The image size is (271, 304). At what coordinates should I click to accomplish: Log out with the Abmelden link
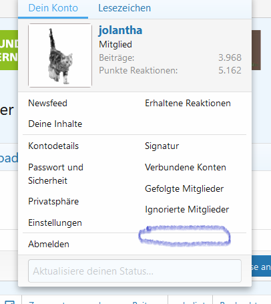(49, 245)
